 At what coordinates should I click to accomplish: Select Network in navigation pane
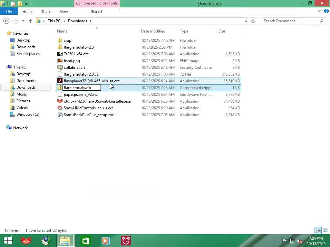(x=20, y=128)
